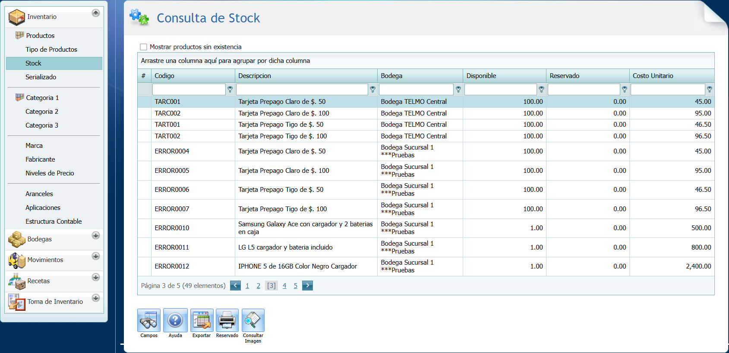Click the Reservado printer icon

pos(227,320)
